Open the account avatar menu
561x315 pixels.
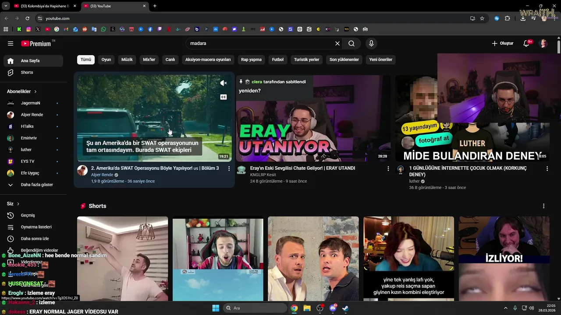543,43
